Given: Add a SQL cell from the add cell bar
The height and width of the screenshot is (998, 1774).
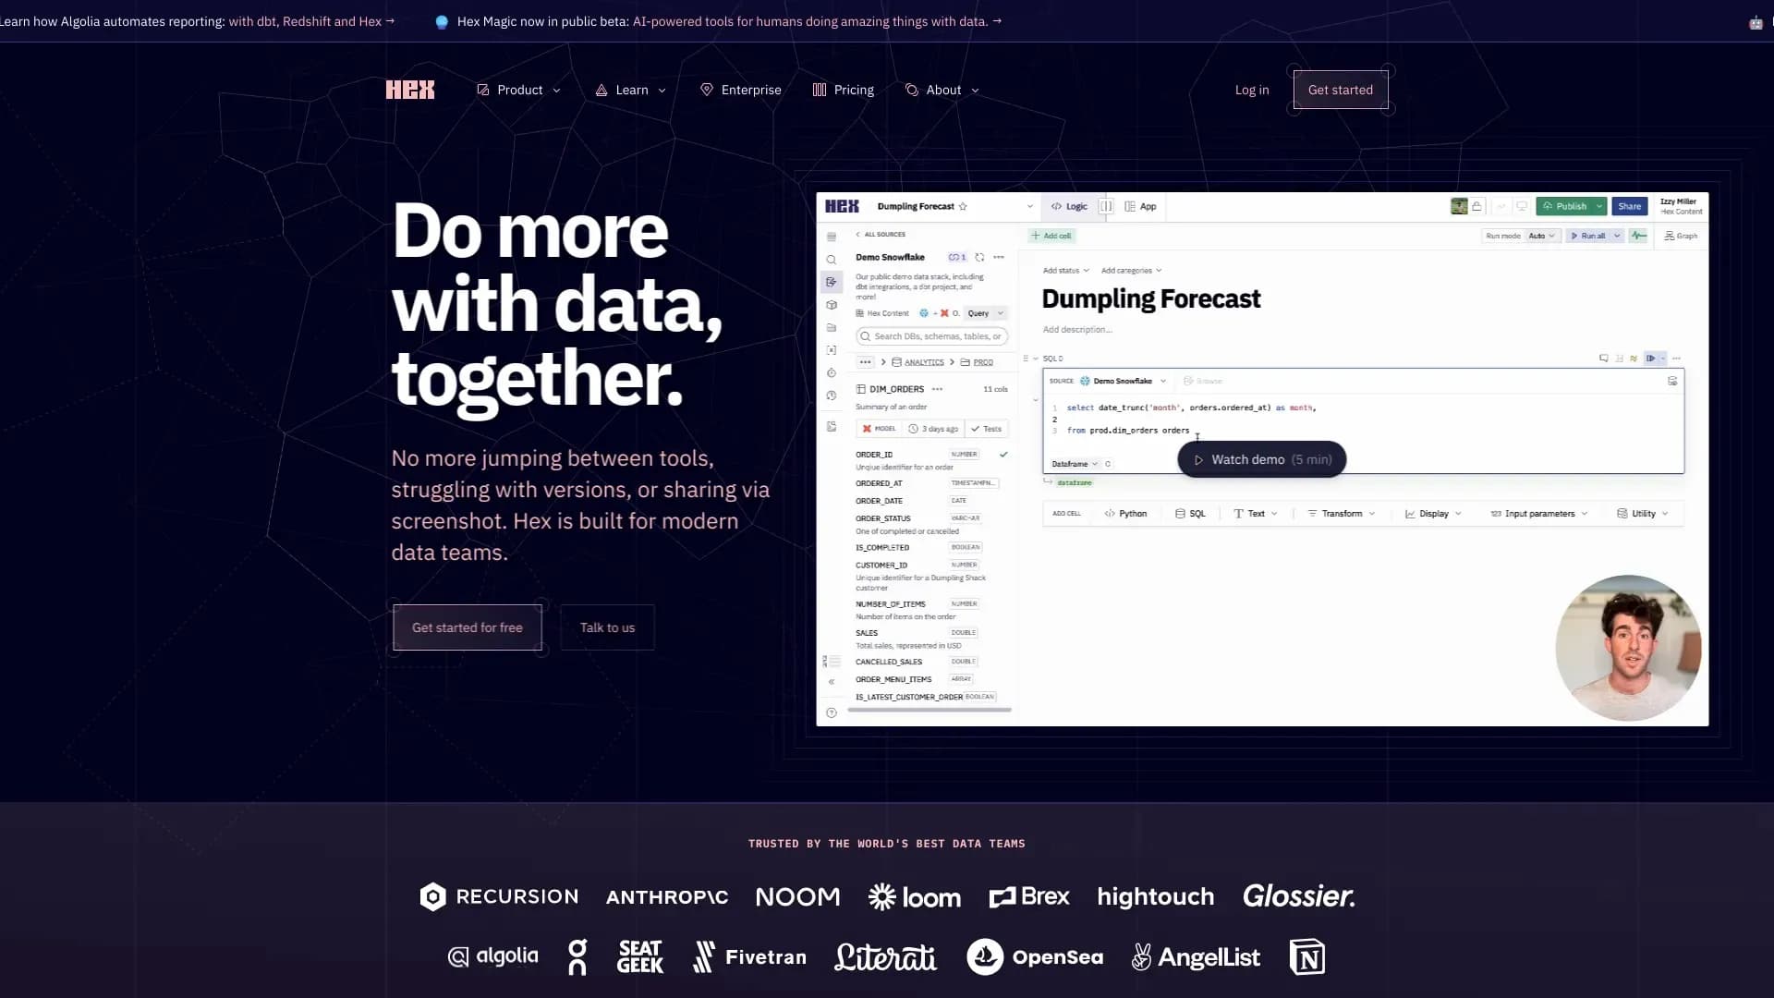Looking at the screenshot, I should pyautogui.click(x=1190, y=514).
